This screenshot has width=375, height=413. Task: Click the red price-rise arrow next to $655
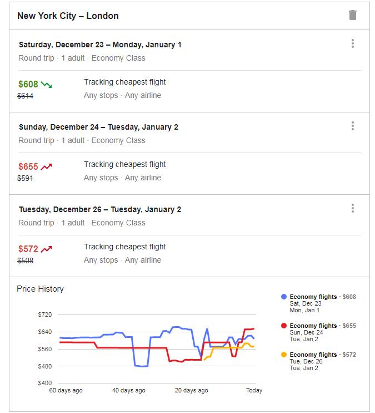47,167
